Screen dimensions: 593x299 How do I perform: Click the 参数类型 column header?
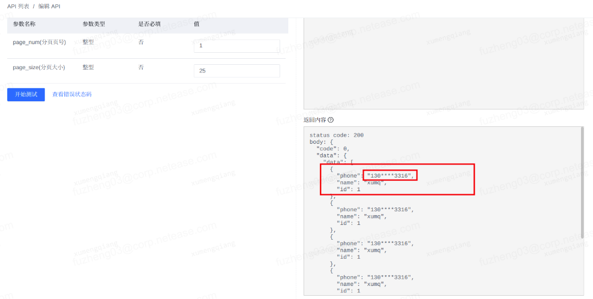point(94,25)
